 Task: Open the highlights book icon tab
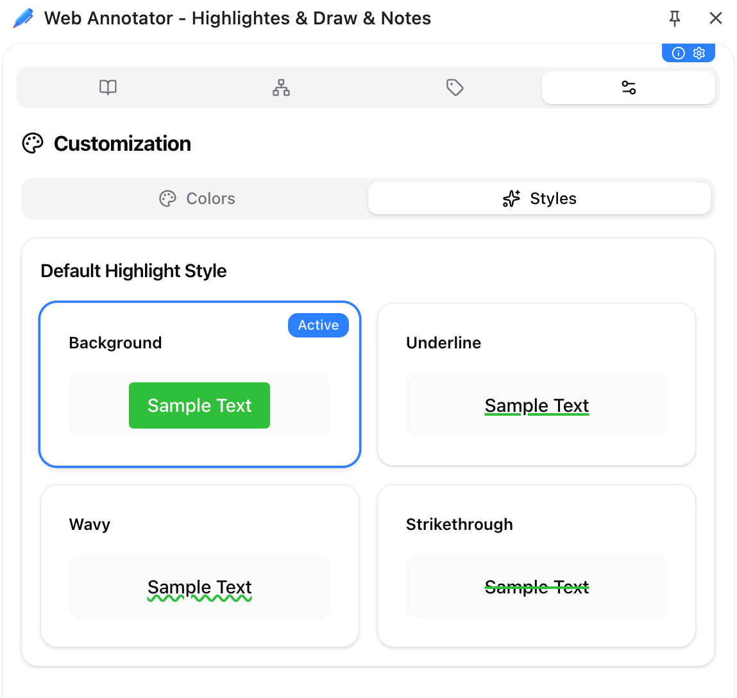pyautogui.click(x=108, y=87)
